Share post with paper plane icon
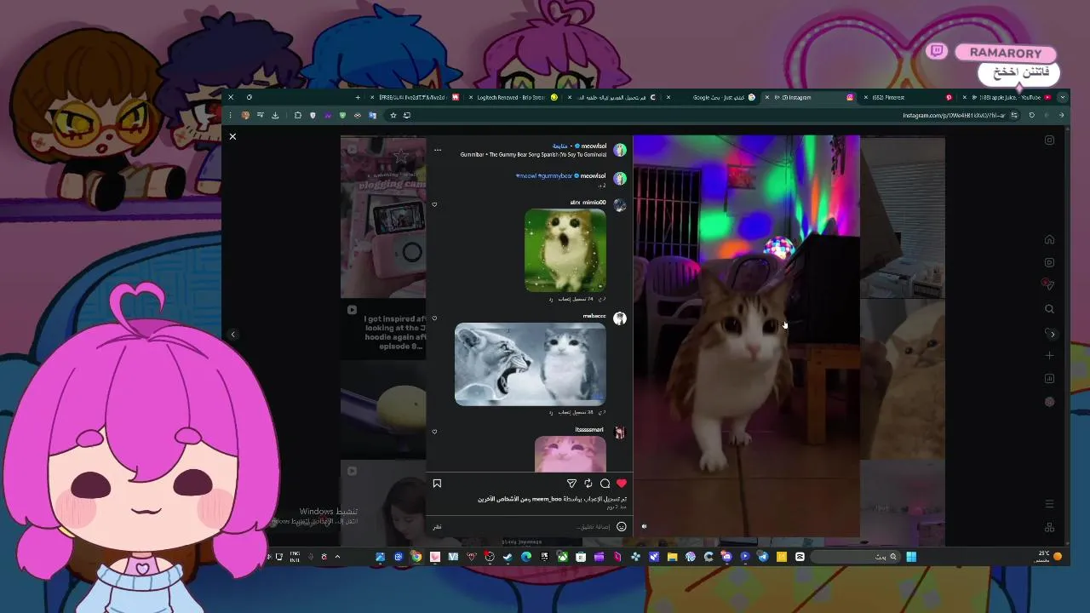This screenshot has height=613, width=1090. tap(571, 484)
